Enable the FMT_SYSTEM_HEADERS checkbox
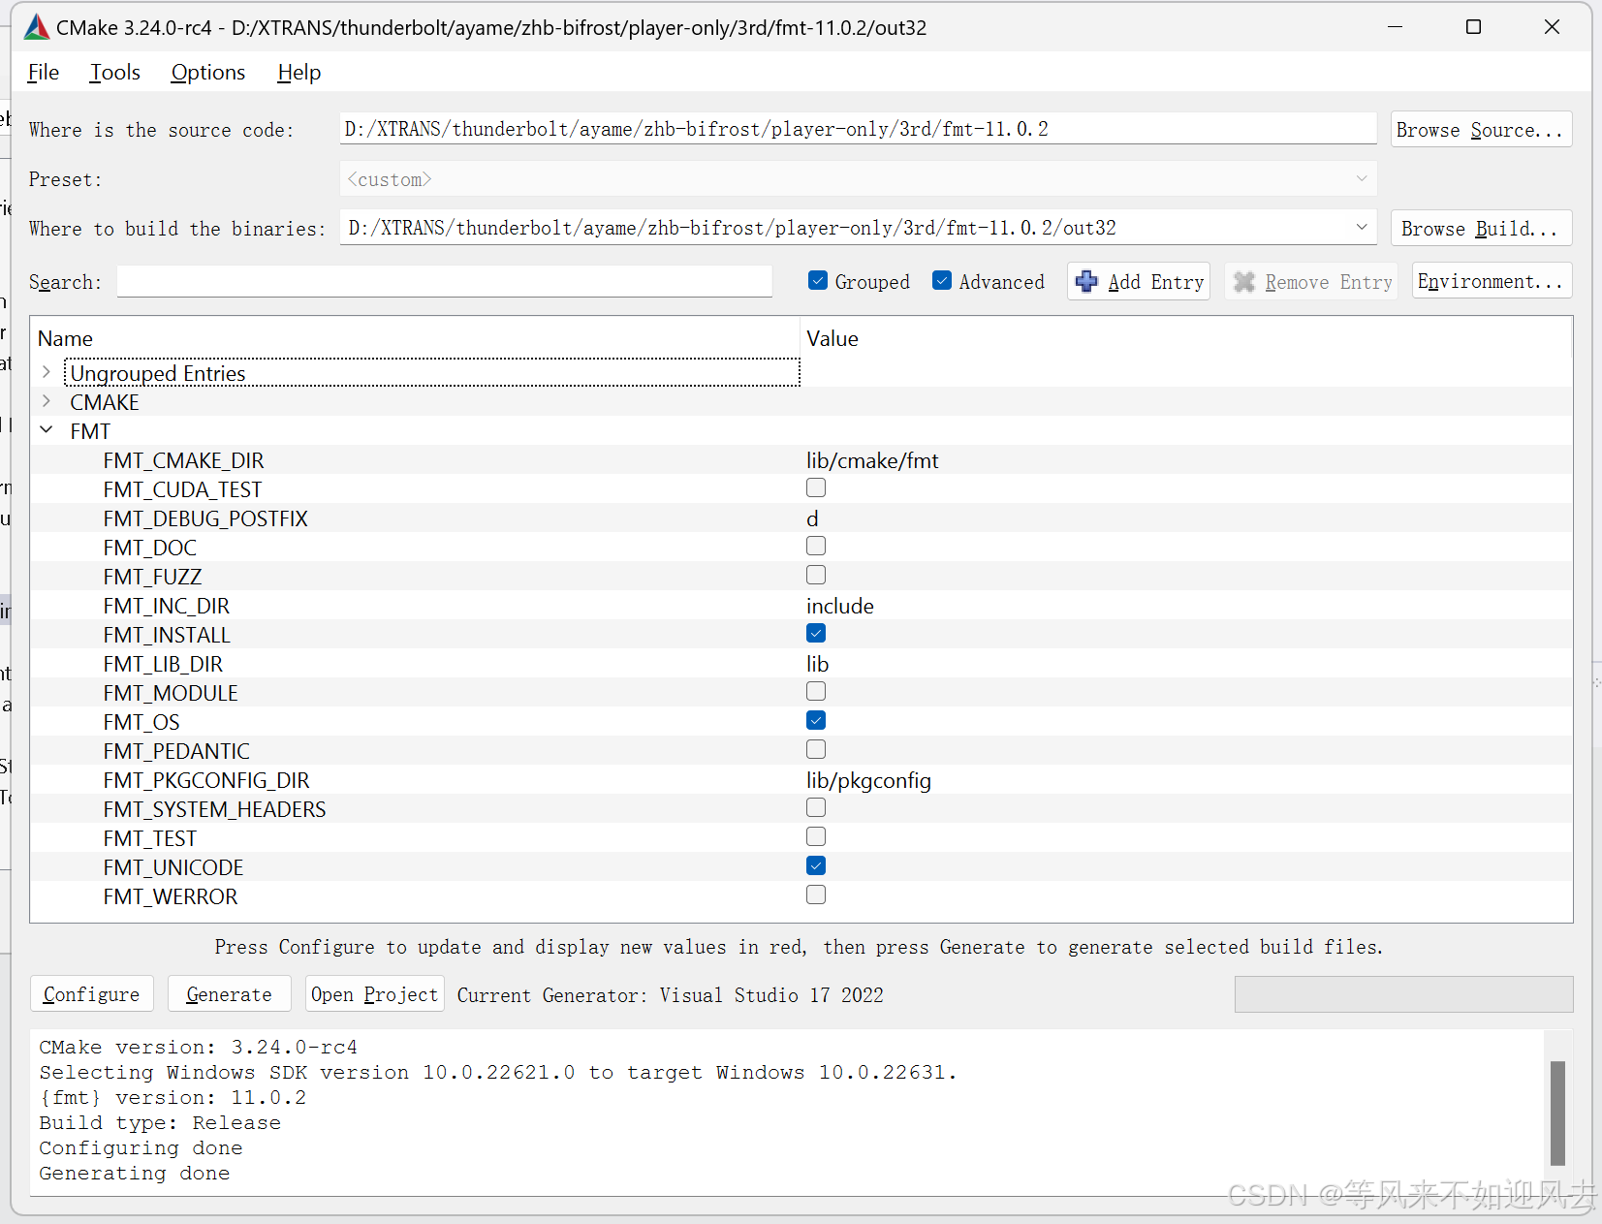Screen dimensions: 1602x1224 tap(816, 808)
